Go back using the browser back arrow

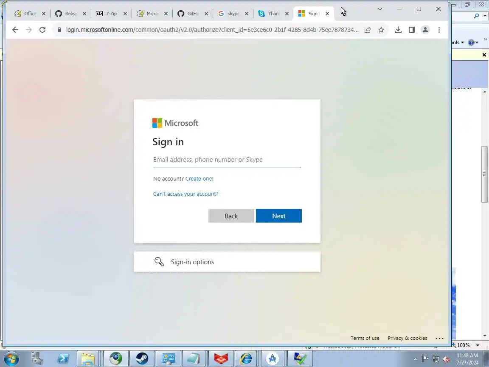click(x=15, y=30)
